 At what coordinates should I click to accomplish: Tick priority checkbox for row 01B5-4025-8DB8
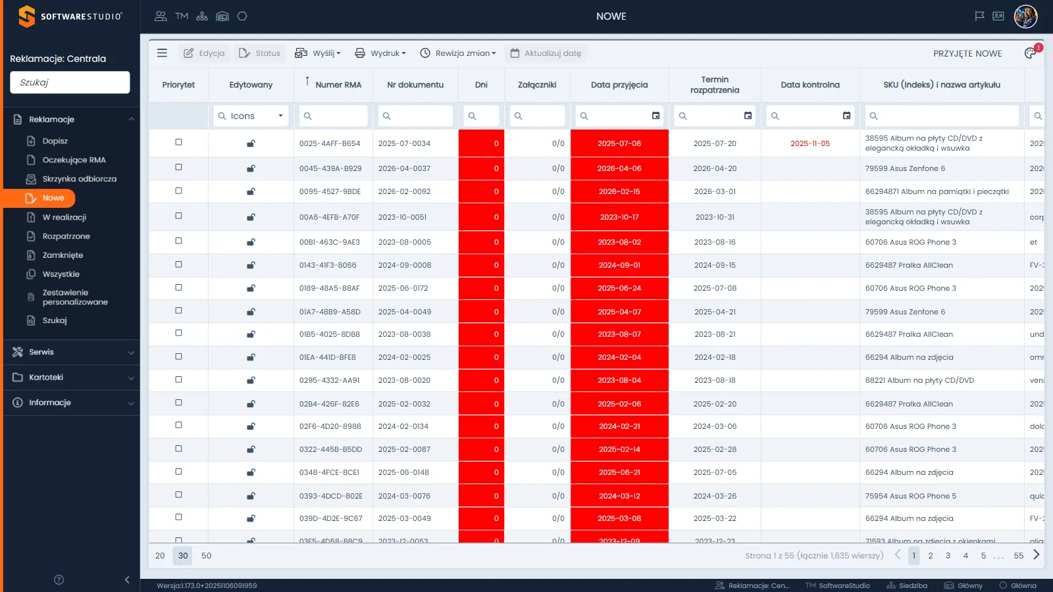(178, 333)
